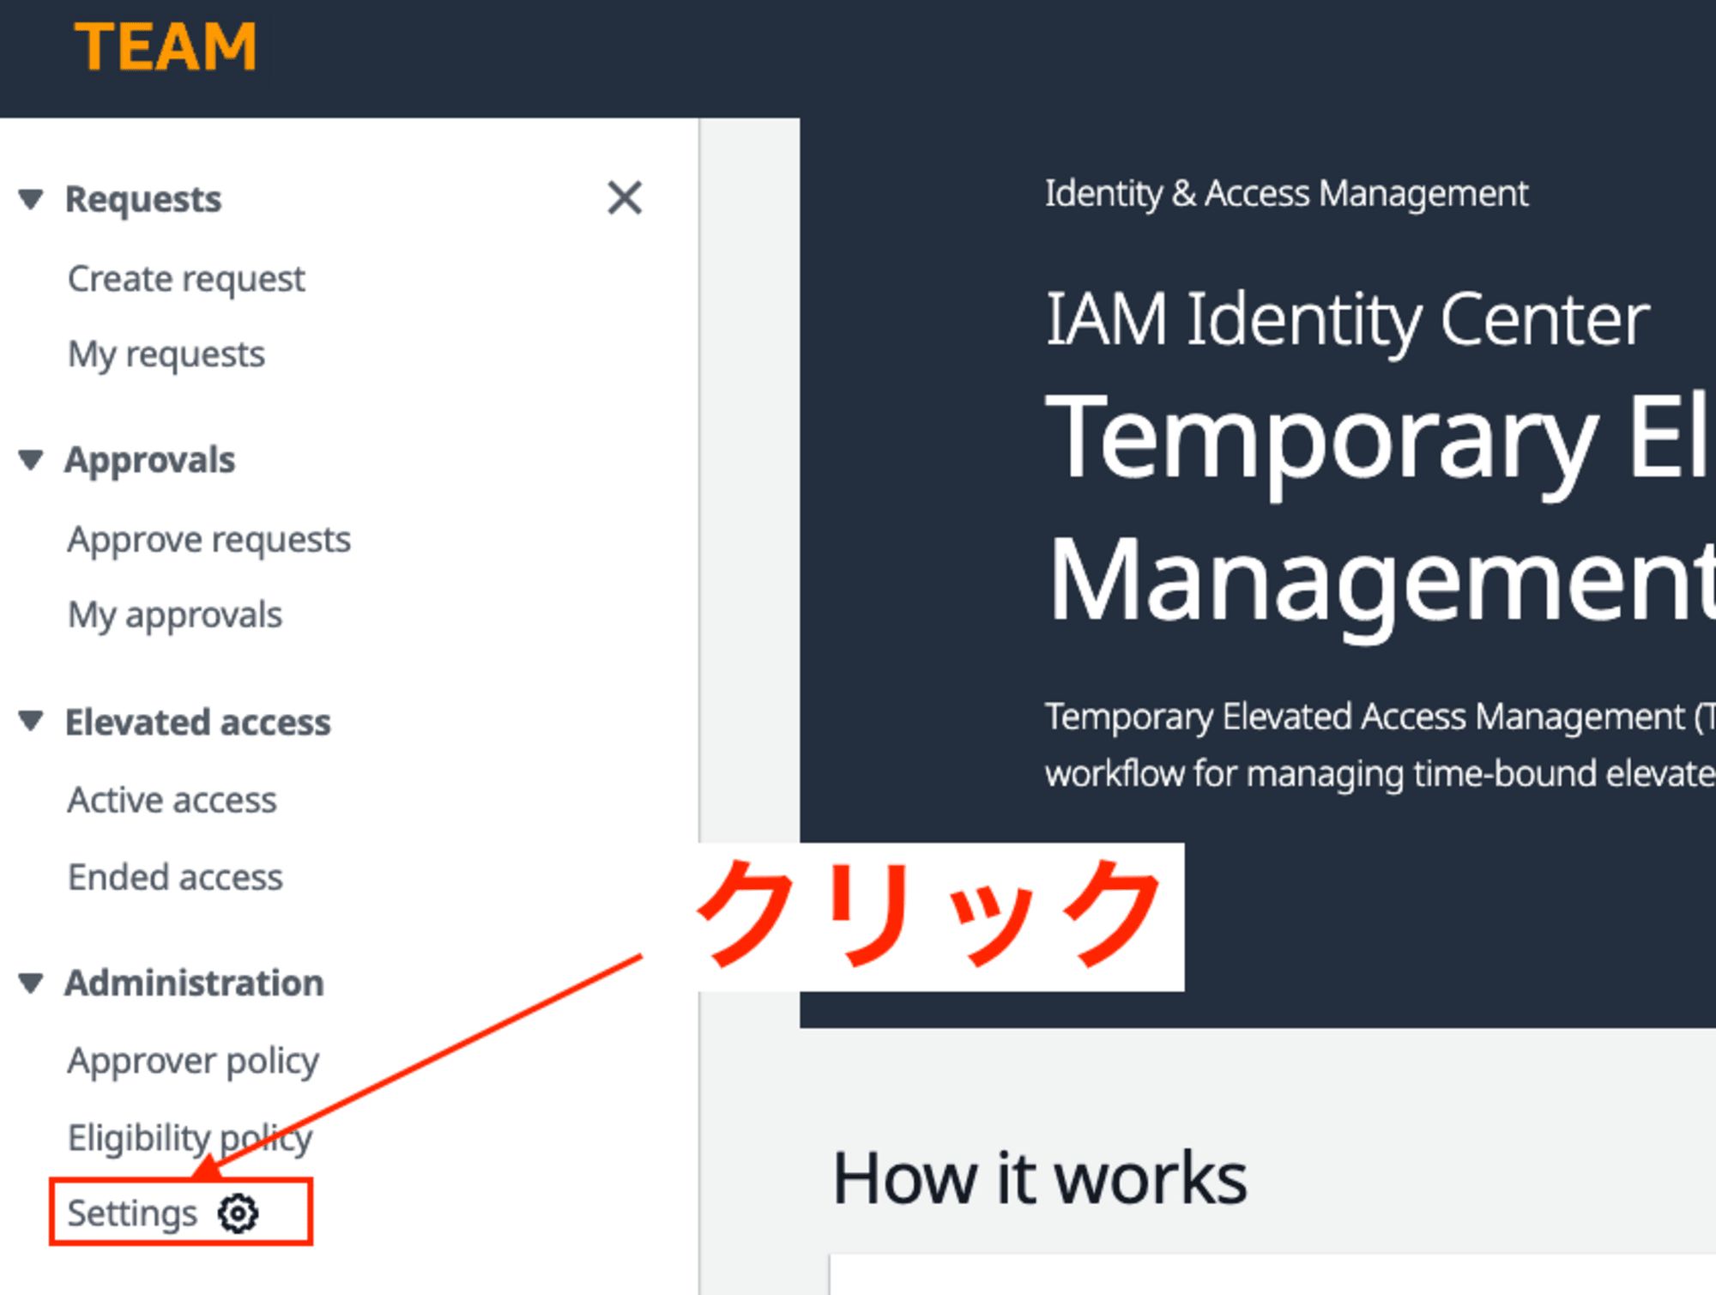Open Create request page
This screenshot has width=1716, height=1295.
point(186,279)
